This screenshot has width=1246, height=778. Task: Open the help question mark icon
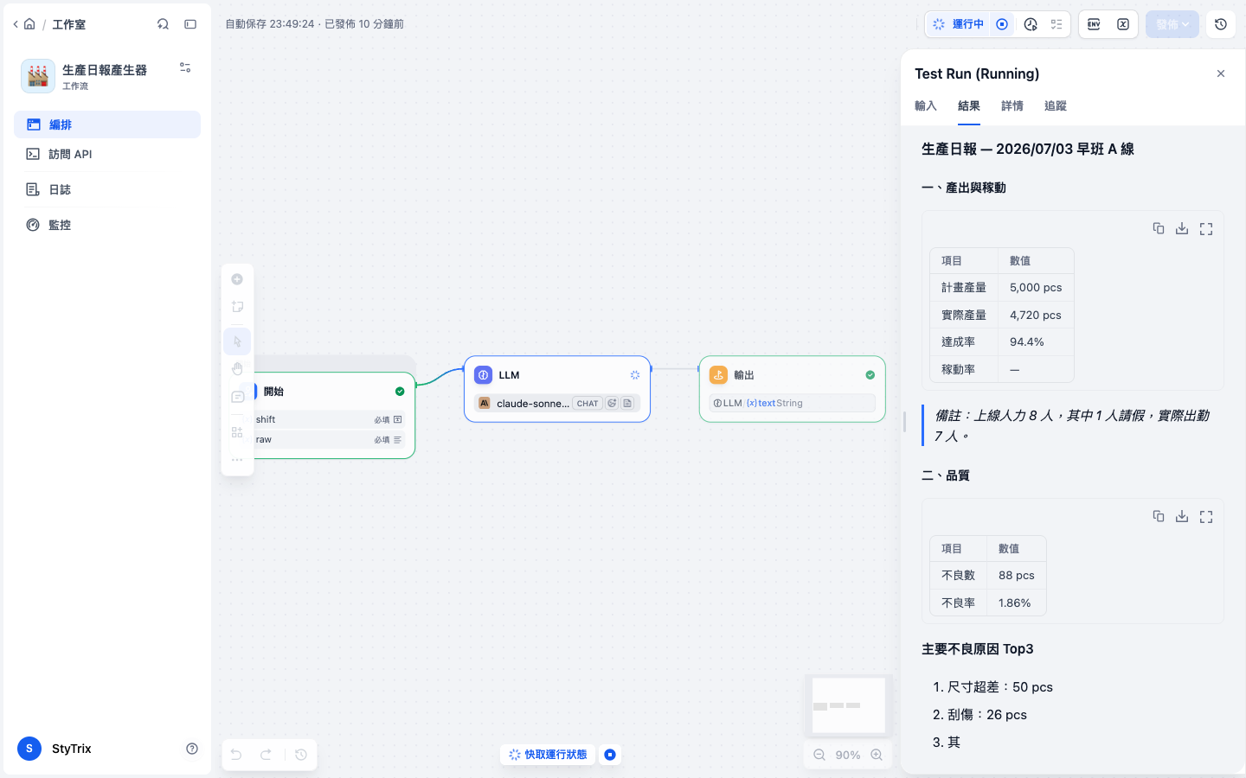[x=192, y=749]
